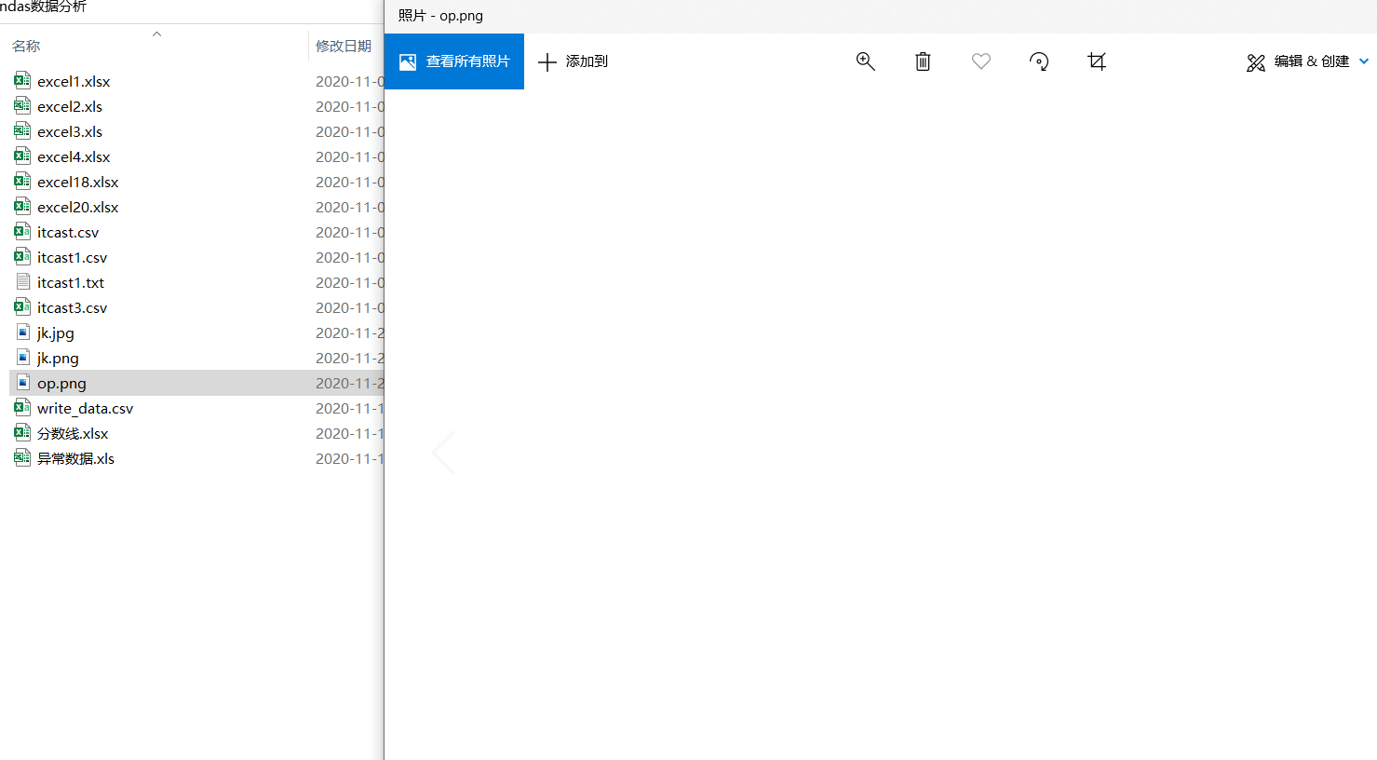Image resolution: width=1377 pixels, height=760 pixels.
Task: Rotate the photo clockwise
Action: point(1038,61)
